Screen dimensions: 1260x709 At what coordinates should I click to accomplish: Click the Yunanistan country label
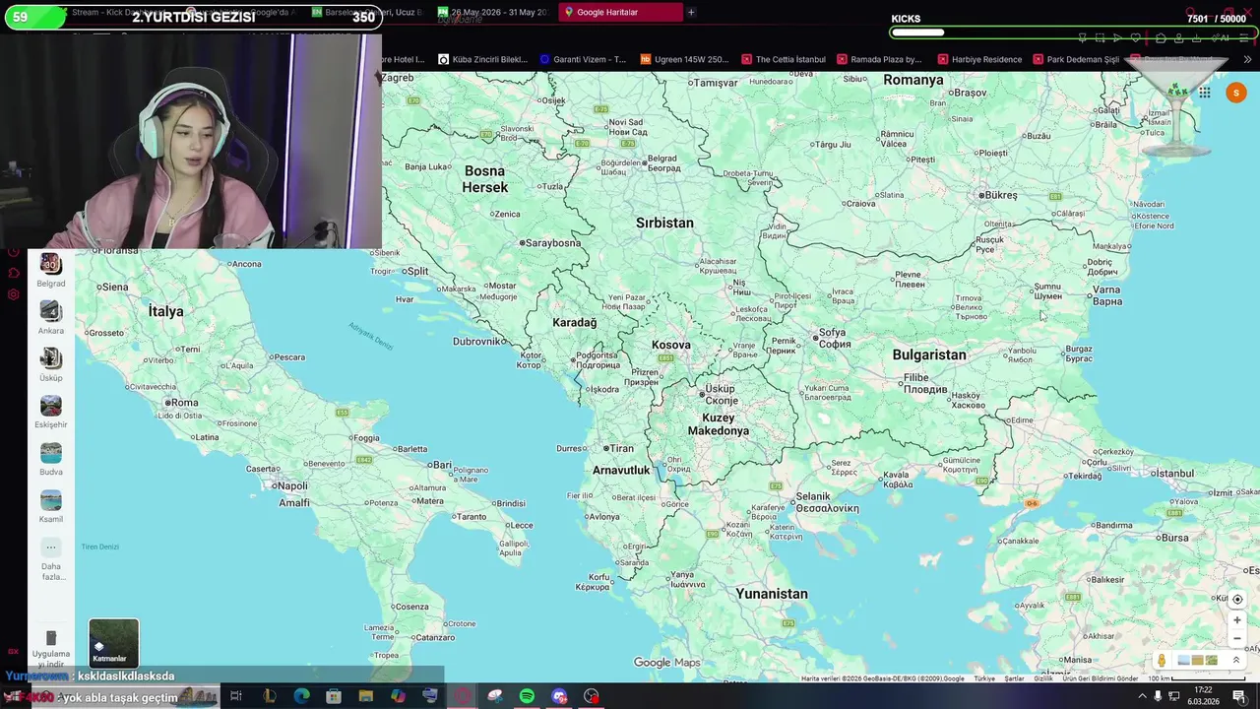point(772,594)
